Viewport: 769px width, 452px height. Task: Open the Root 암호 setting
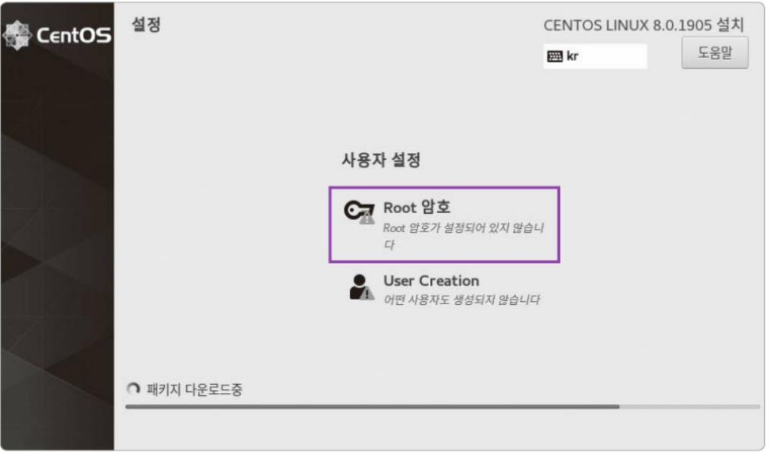[444, 225]
